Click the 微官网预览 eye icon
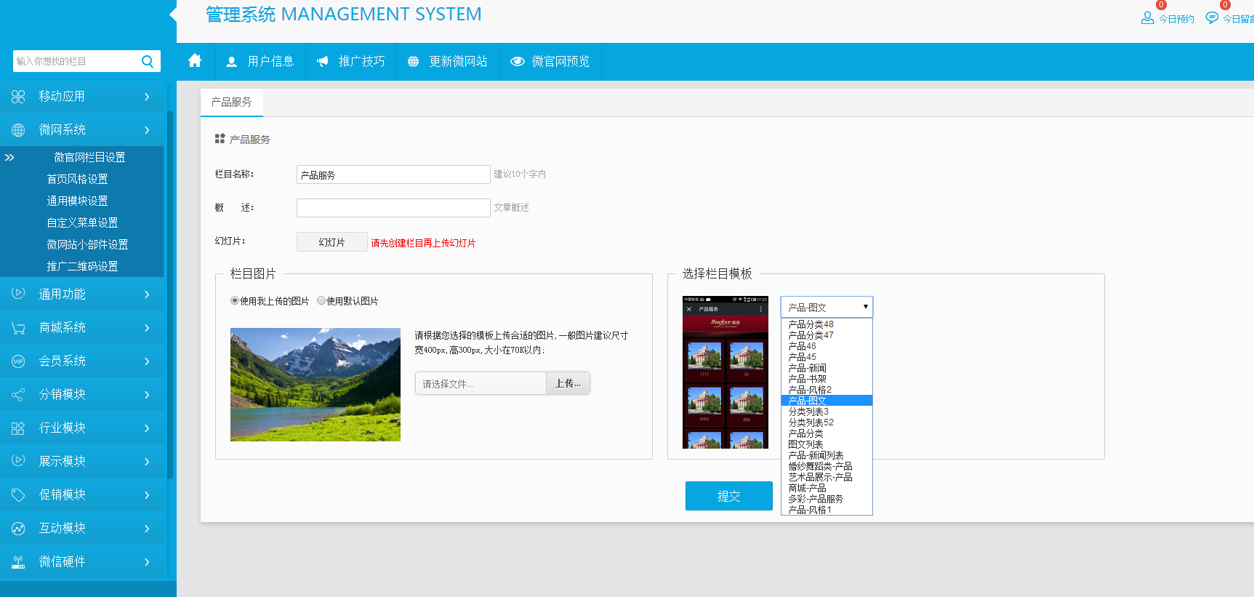Viewport: 1254px width, 597px height. click(518, 62)
